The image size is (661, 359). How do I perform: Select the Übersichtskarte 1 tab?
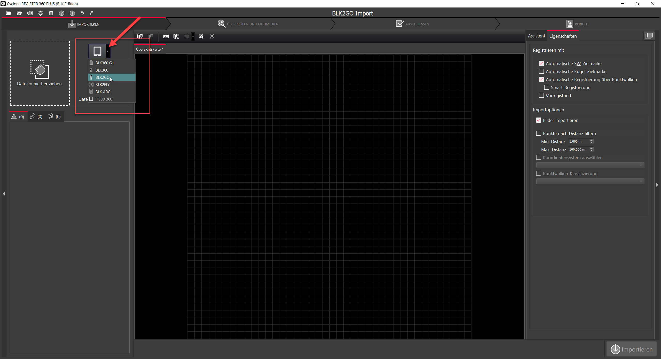150,49
